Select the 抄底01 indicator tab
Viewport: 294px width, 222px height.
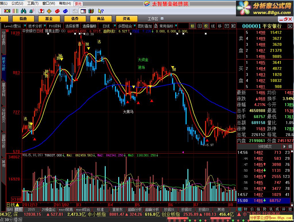click(169, 209)
